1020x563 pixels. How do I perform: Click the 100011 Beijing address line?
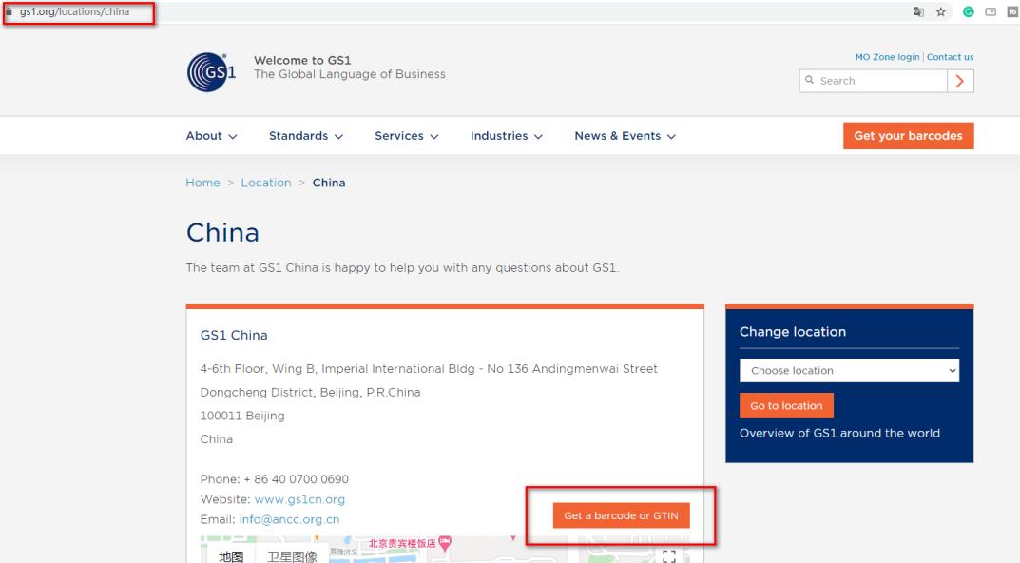tap(242, 416)
